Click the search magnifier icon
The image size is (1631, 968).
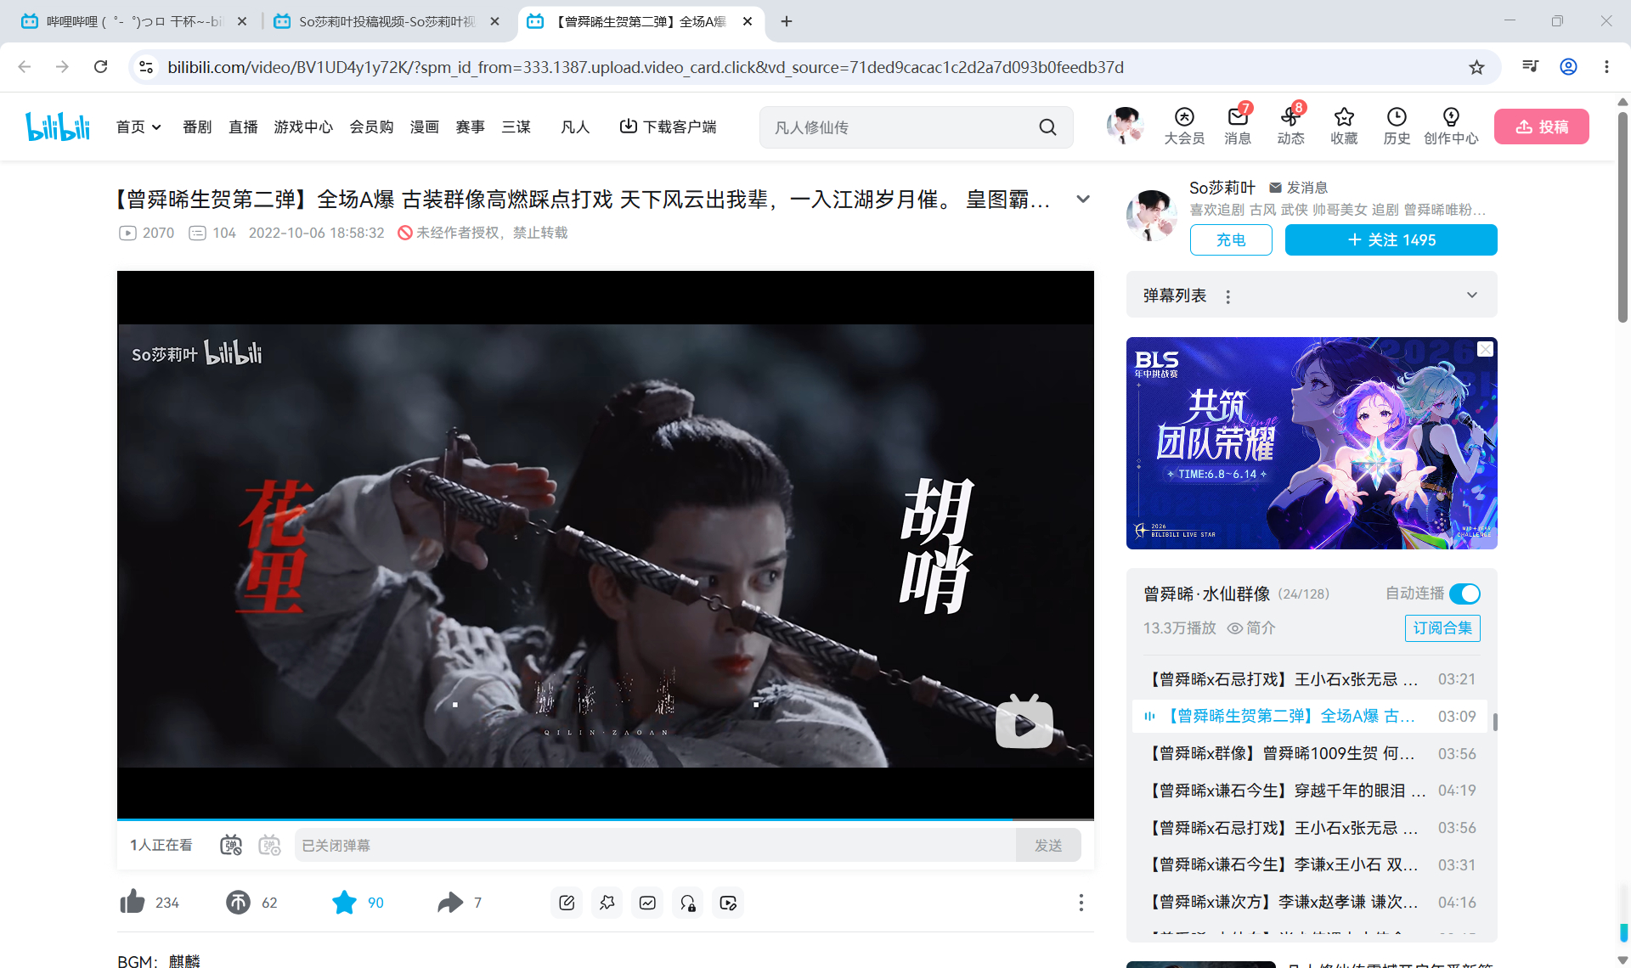(1047, 127)
